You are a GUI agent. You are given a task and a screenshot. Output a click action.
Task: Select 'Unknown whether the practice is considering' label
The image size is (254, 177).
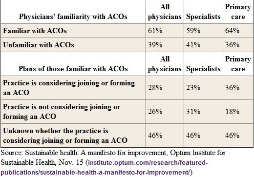tap(65, 136)
